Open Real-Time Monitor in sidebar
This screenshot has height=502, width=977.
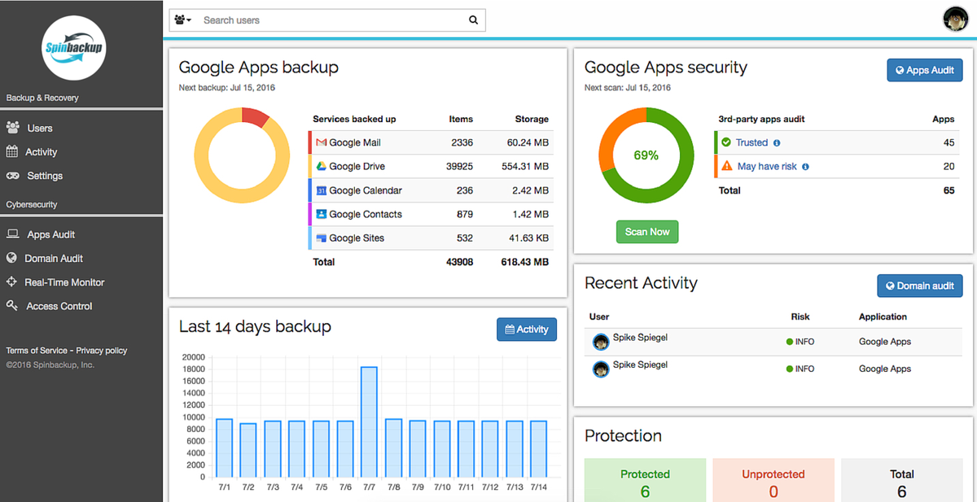point(64,282)
